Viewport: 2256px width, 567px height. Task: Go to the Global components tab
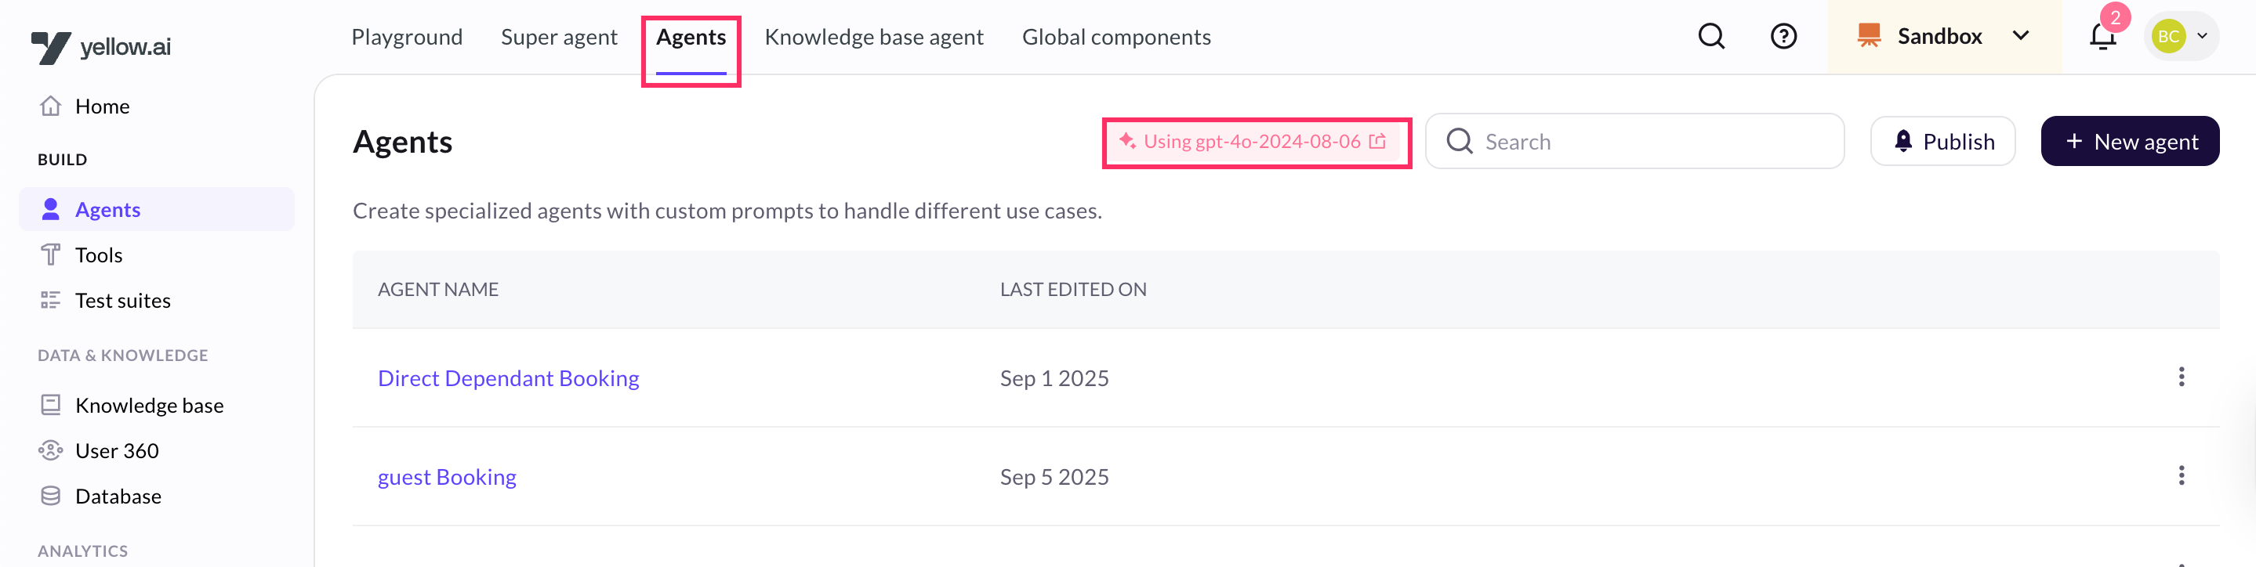(x=1115, y=37)
